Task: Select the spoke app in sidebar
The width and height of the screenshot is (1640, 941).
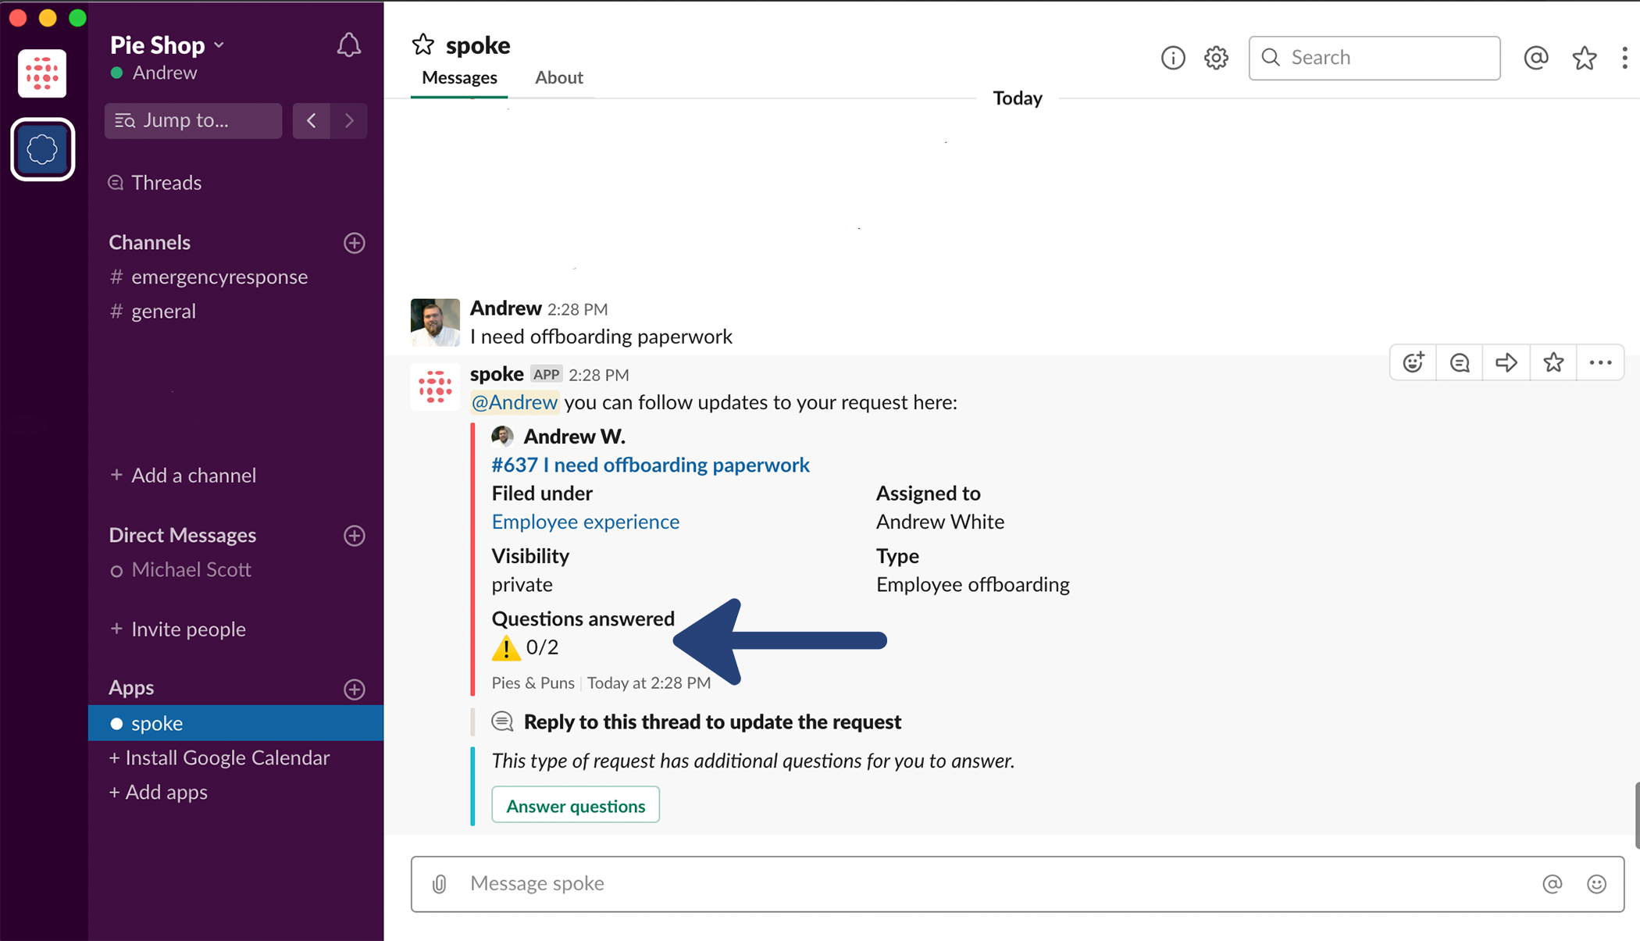Action: coord(236,723)
